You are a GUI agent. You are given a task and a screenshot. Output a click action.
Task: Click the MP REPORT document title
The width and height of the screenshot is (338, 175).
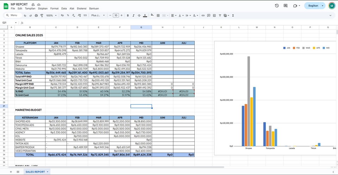(19, 4)
